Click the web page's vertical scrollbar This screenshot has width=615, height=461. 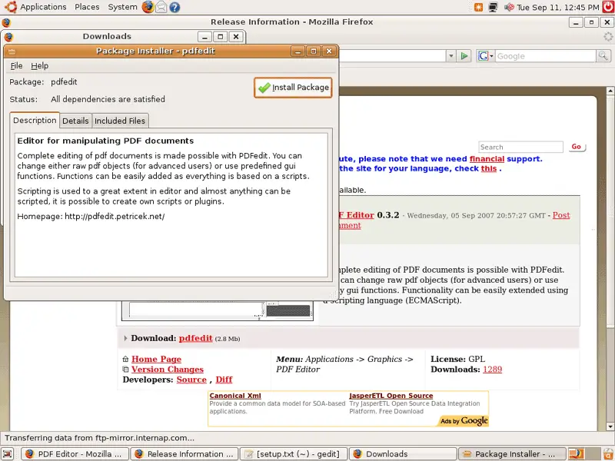click(610, 258)
